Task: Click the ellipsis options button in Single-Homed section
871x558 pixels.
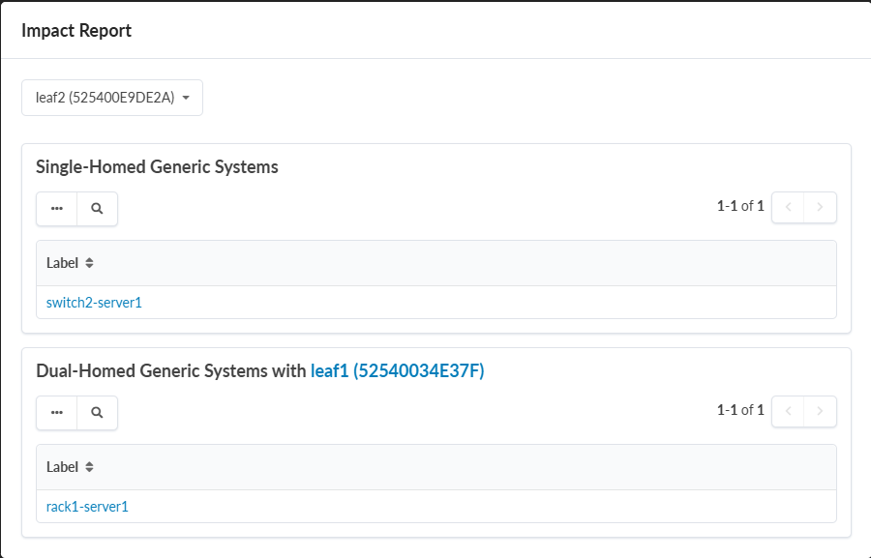Action: [x=57, y=208]
